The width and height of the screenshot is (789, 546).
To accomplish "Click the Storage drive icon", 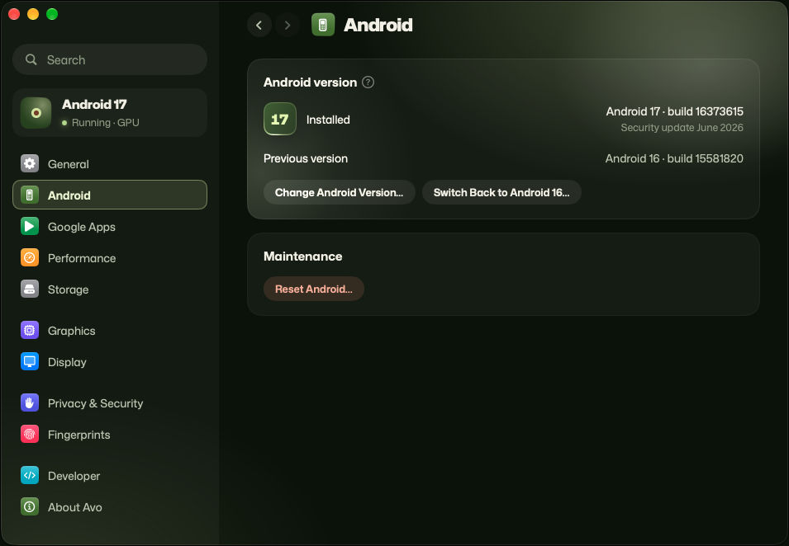I will pos(30,289).
